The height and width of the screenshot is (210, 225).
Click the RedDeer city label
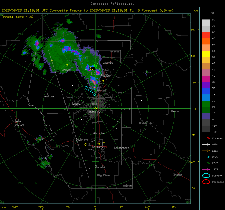[106, 76]
